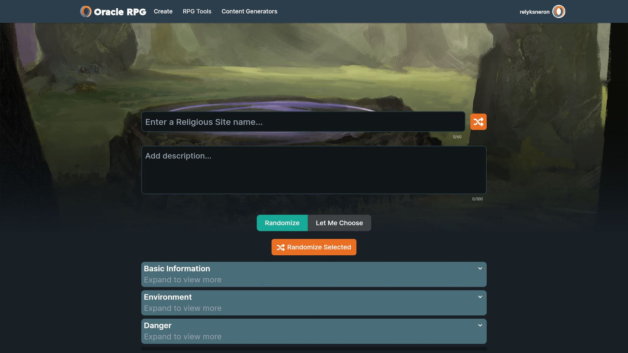
Task: Click the Add description text area
Action: (x=314, y=169)
